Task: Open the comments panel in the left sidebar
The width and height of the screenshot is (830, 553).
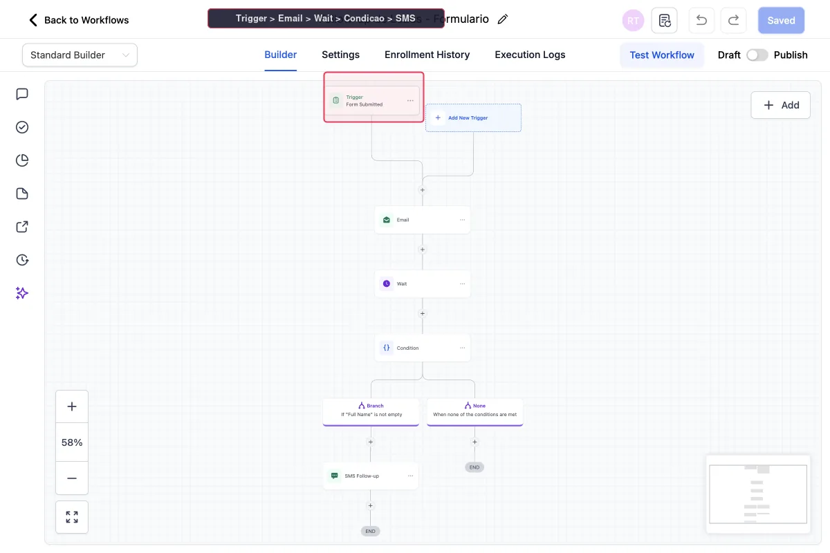Action: click(x=21, y=93)
